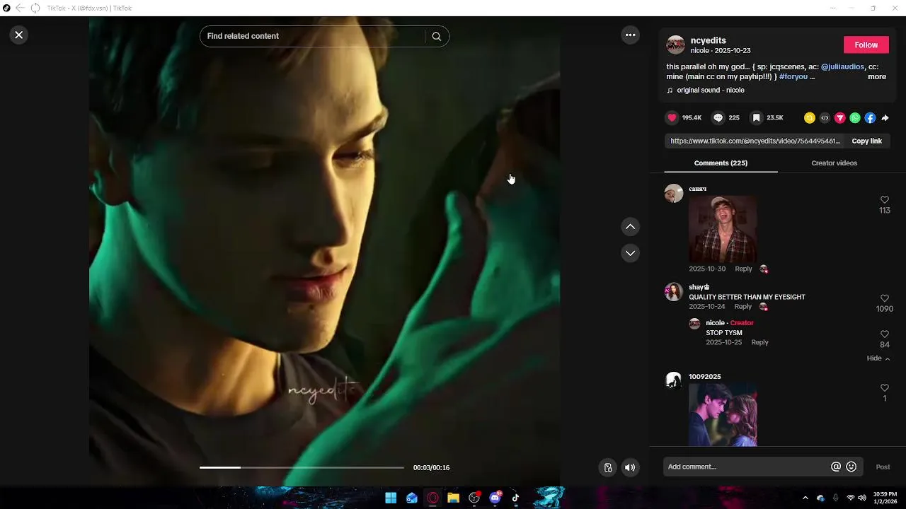Switch to Comments (225) tab
Viewport: 906px width, 509px height.
pyautogui.click(x=721, y=163)
